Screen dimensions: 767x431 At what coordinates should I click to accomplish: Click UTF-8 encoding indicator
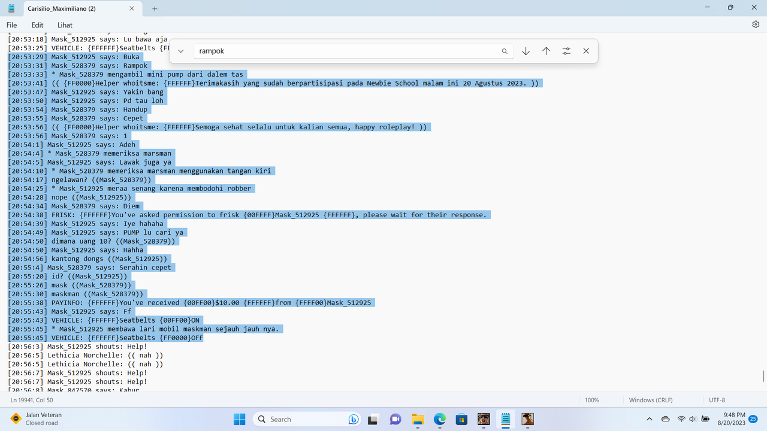point(717,400)
